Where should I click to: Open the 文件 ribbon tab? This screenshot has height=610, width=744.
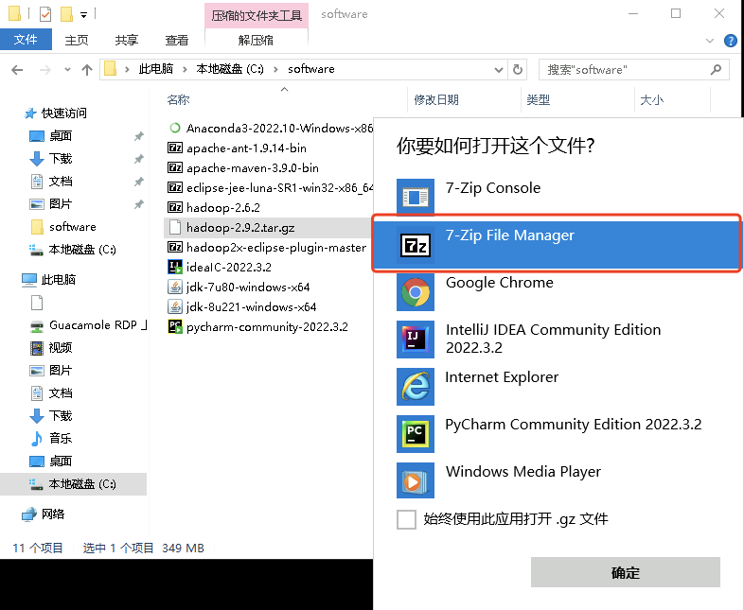[26, 40]
